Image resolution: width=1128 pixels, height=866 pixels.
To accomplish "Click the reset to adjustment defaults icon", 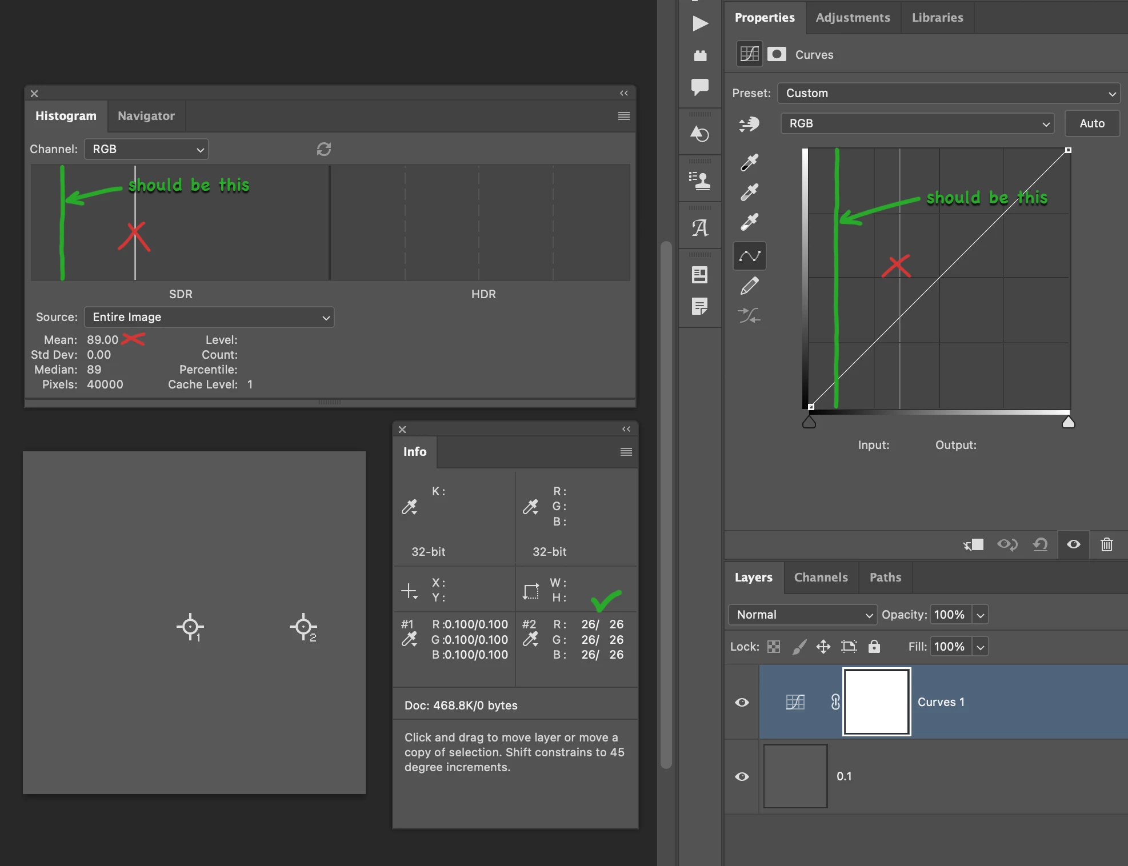I will point(1040,544).
